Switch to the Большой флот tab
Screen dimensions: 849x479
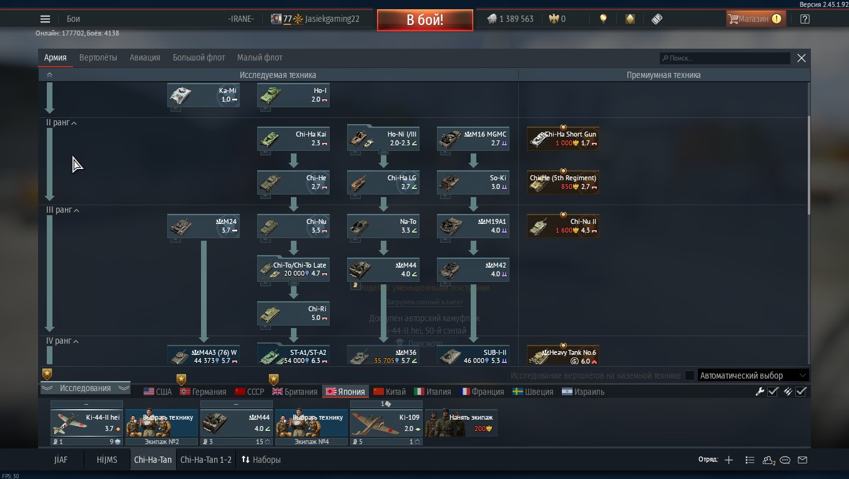pyautogui.click(x=199, y=57)
